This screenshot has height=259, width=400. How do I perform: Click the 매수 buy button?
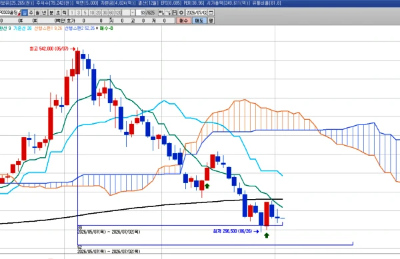(184, 21)
